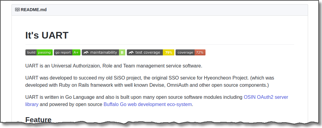This screenshot has width=322, height=128.
Task: Click the green "passing" status segment
Action: (x=44, y=52)
